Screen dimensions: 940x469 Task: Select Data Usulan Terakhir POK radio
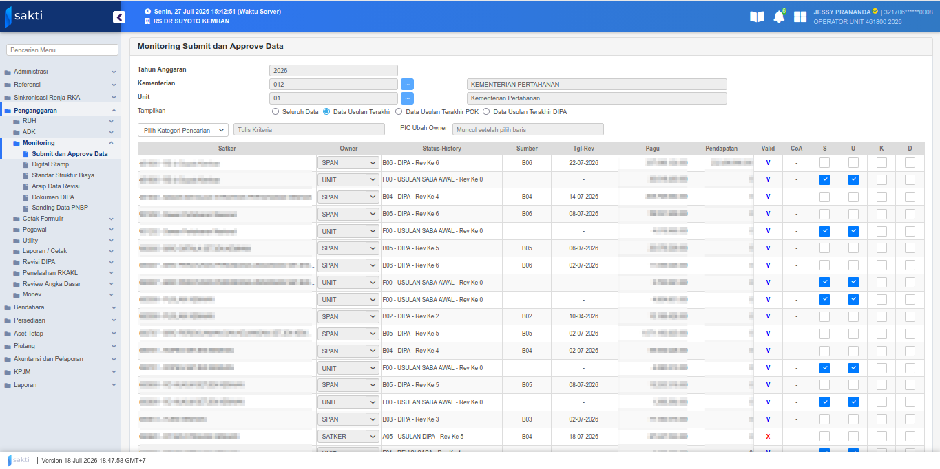pos(399,111)
